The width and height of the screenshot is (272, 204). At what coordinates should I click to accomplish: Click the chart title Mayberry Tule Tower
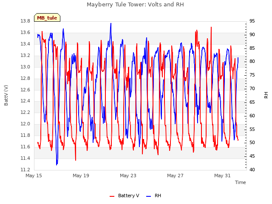click(x=135, y=5)
